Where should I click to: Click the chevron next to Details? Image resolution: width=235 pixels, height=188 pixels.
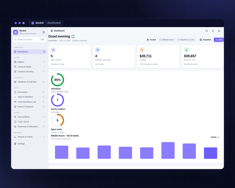coord(219,137)
